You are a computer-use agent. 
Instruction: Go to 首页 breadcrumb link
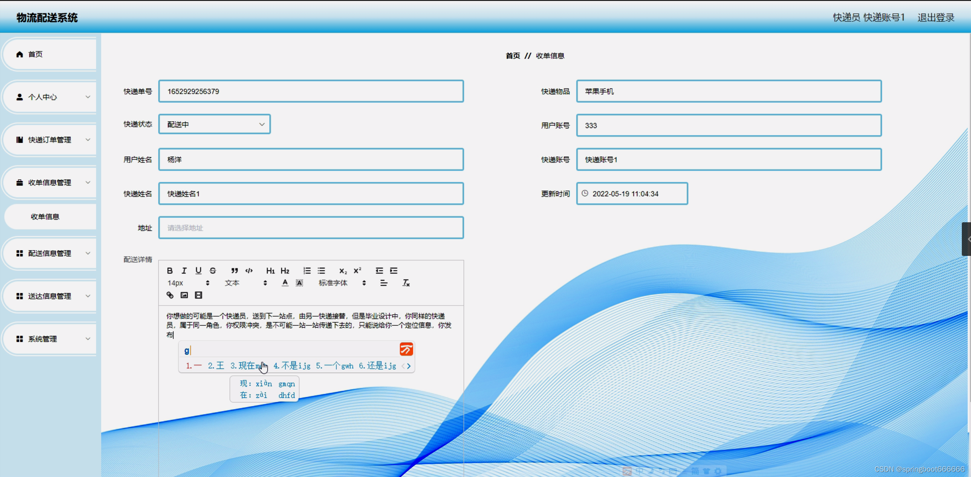[x=513, y=56]
